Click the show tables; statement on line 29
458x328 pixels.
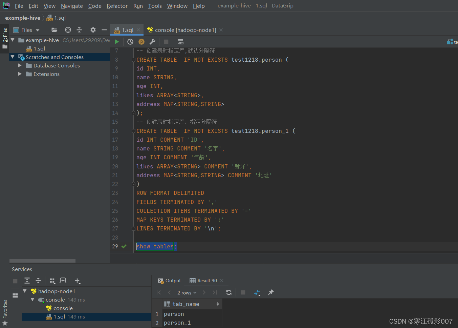[156, 246]
